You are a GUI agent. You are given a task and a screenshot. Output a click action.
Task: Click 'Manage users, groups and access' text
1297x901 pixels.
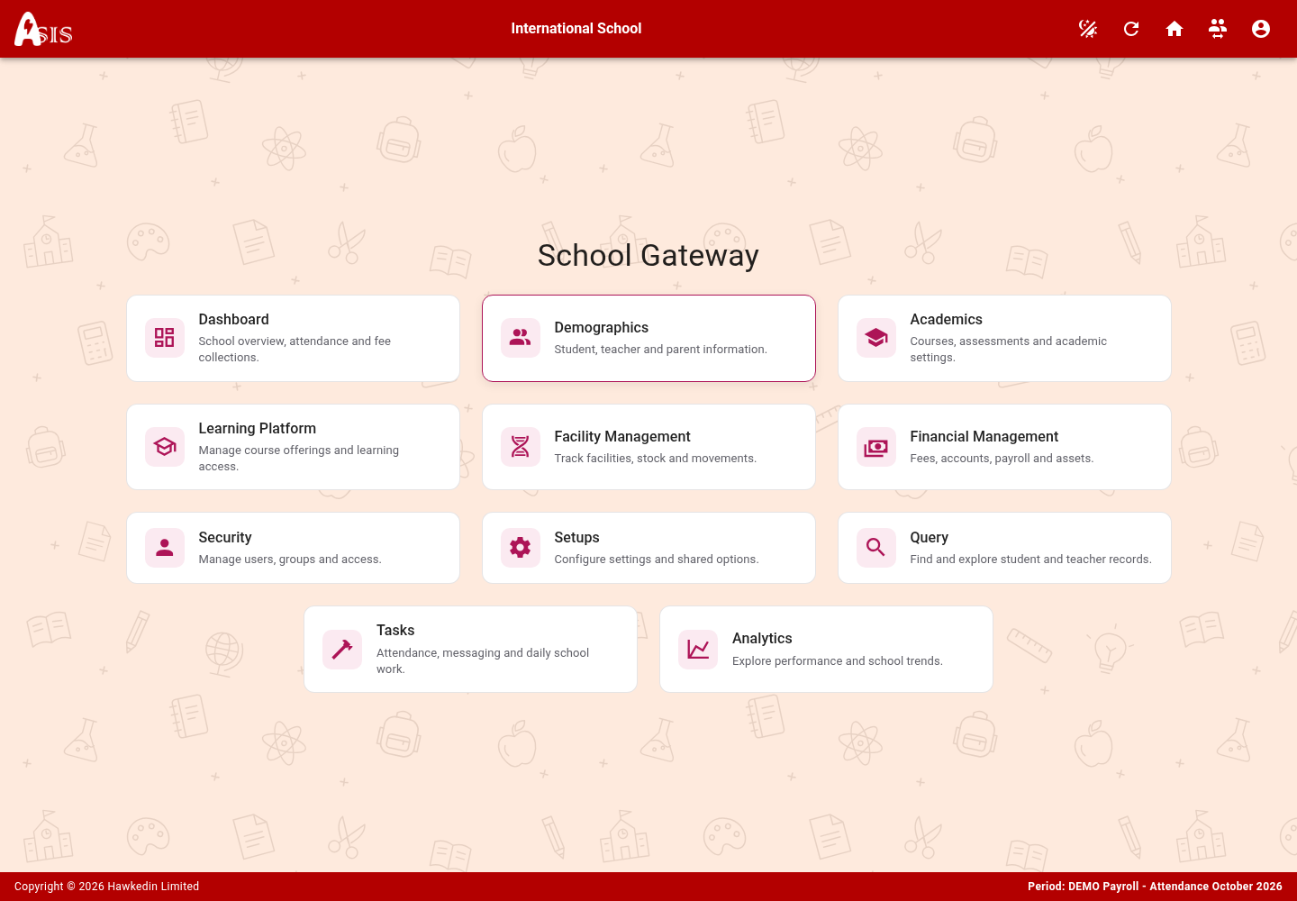click(290, 560)
